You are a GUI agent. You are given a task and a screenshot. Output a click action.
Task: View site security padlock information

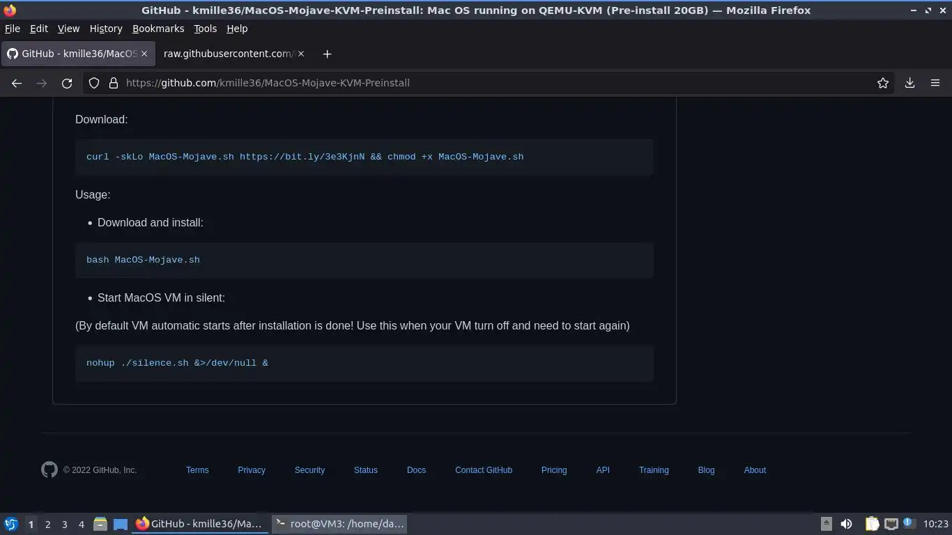(114, 83)
